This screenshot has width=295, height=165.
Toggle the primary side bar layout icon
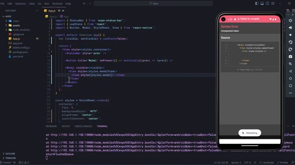click(257, 3)
